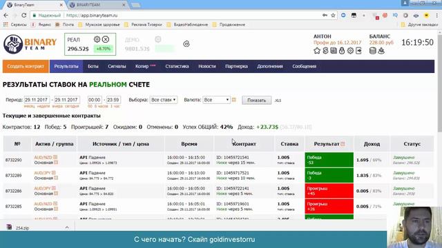442x248 pixels.
Task: Click the floppy disk save icon under АНТОН
Action: tap(334, 50)
